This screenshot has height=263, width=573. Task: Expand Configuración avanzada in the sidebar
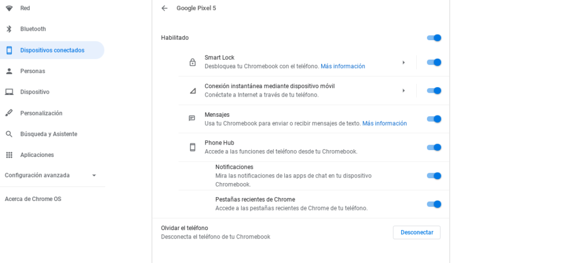pos(94,175)
